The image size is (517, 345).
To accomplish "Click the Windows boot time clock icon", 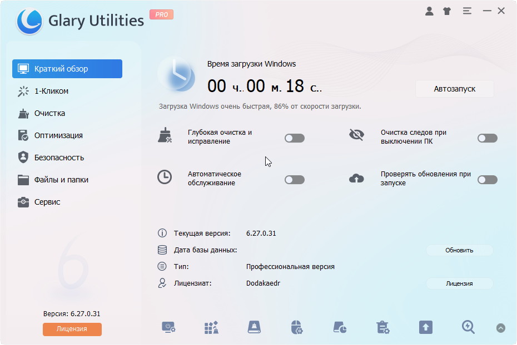I will coord(177,75).
